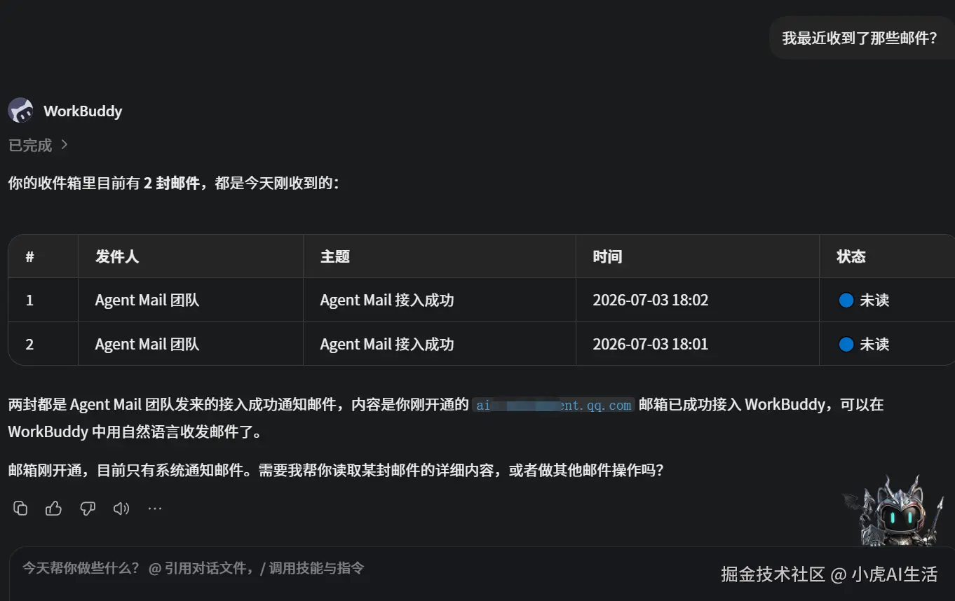This screenshot has height=601, width=955.
Task: Click the 发件人 column header
Action: [x=117, y=257]
